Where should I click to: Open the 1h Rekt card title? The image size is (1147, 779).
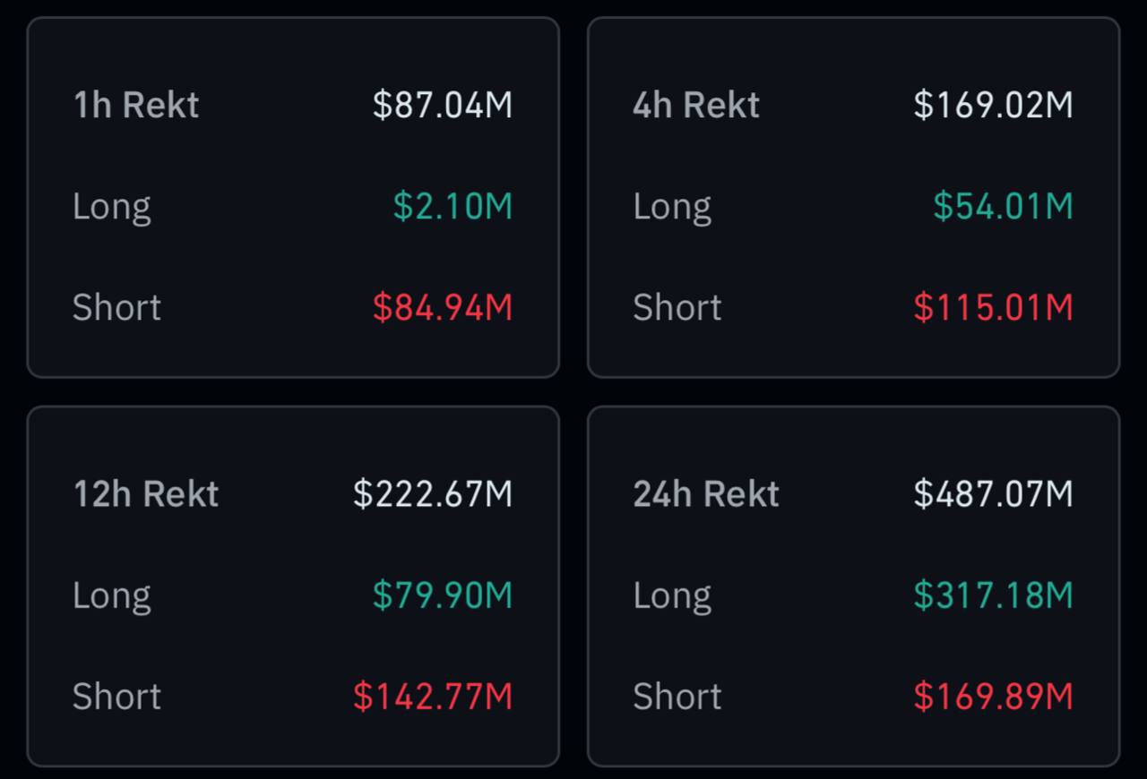tap(135, 105)
